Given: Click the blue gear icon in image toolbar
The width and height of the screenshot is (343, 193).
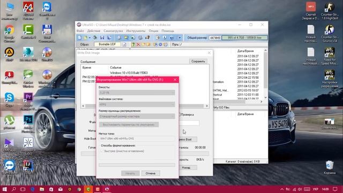Looking at the screenshot, I should tap(160, 44).
